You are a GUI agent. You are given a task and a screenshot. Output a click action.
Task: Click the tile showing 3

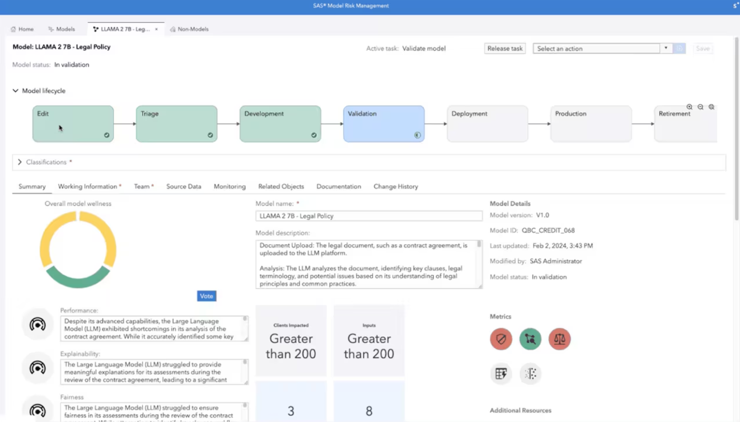[291, 402]
